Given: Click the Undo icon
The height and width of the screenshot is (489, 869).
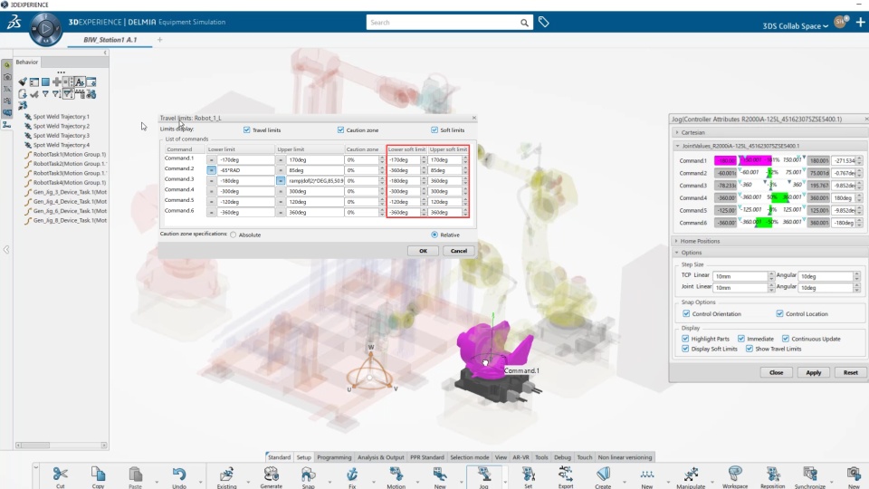Looking at the screenshot, I should (x=179, y=474).
